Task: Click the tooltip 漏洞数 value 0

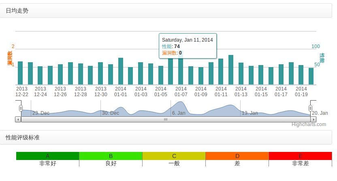Action: click(180, 53)
